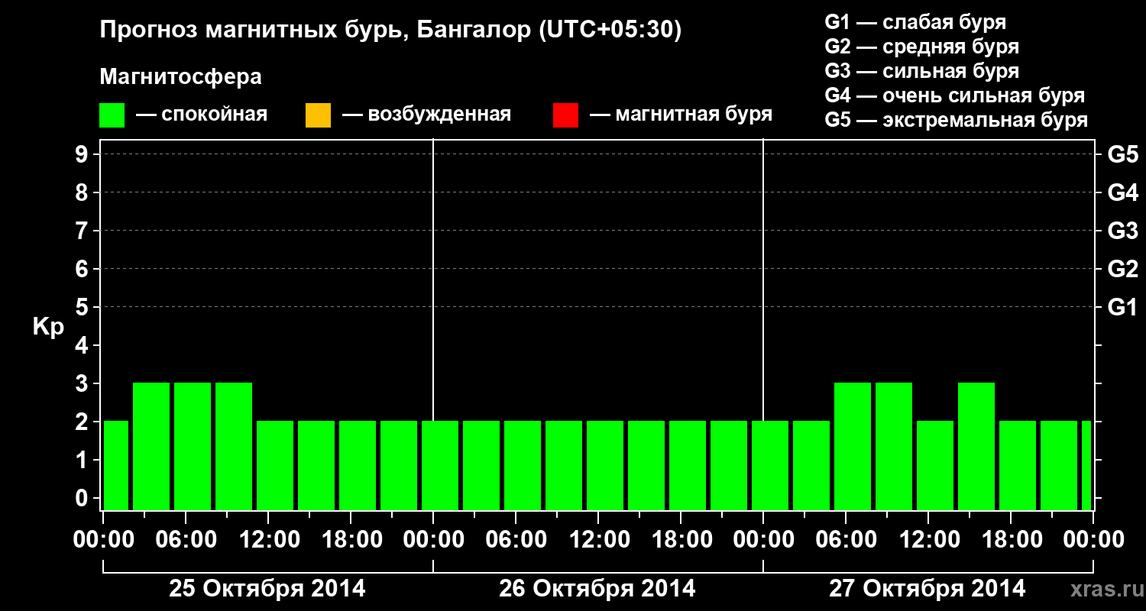The width and height of the screenshot is (1146, 611).
Task: Click the G1 right axis label
Action: click(x=1123, y=307)
